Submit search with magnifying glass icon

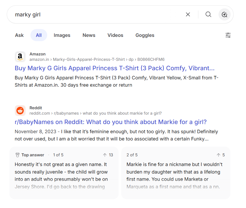click(208, 15)
